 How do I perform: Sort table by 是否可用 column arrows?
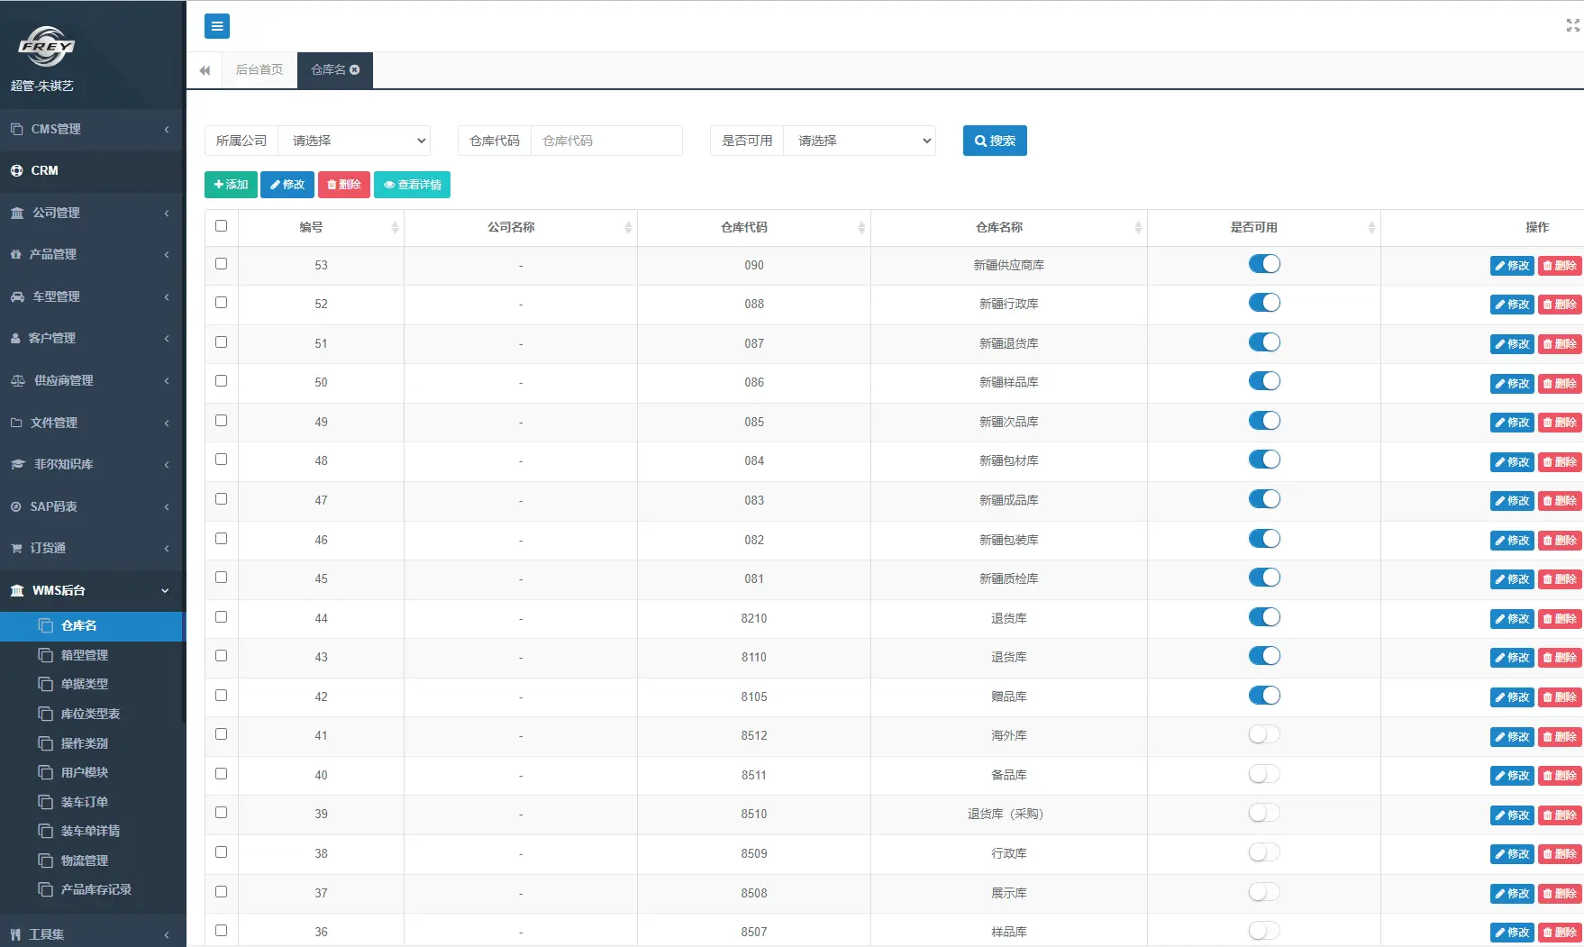point(1371,227)
